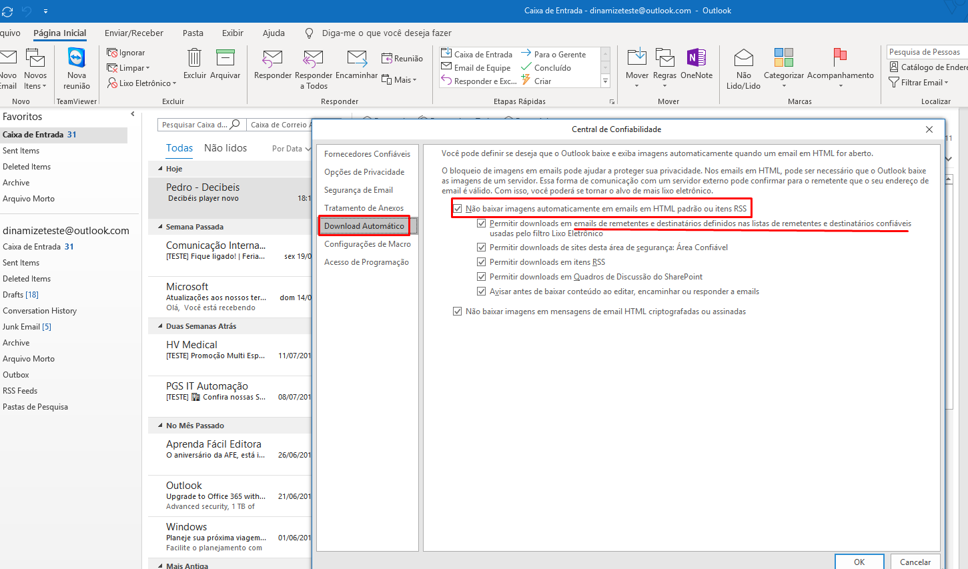Open Por Data sort dropdown
Viewport: 968px width, 569px height.
tap(292, 149)
